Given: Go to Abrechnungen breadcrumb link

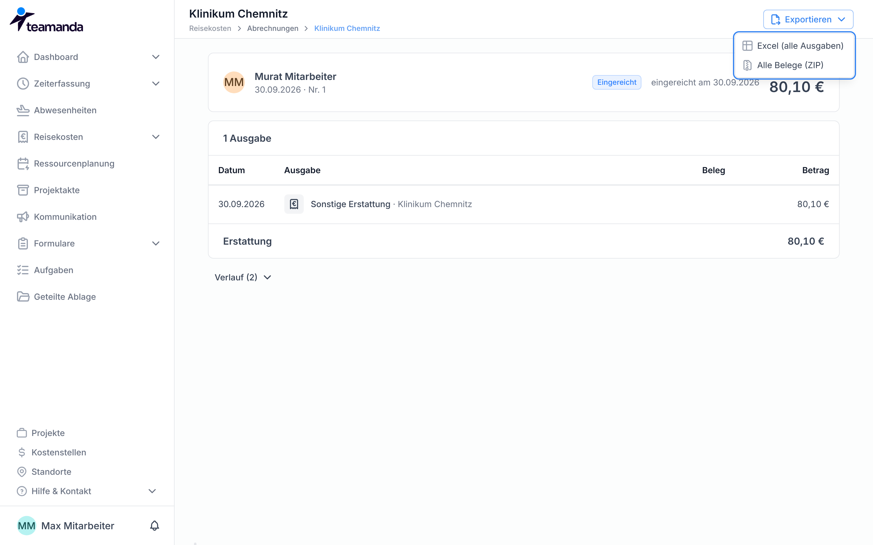Looking at the screenshot, I should click(x=273, y=28).
